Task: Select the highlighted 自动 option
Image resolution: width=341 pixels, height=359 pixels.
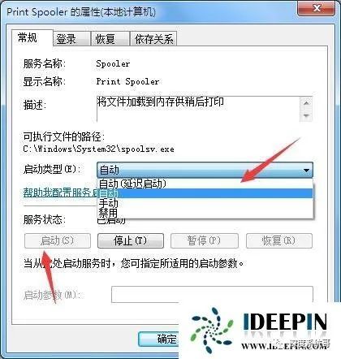Action: pyautogui.click(x=205, y=193)
